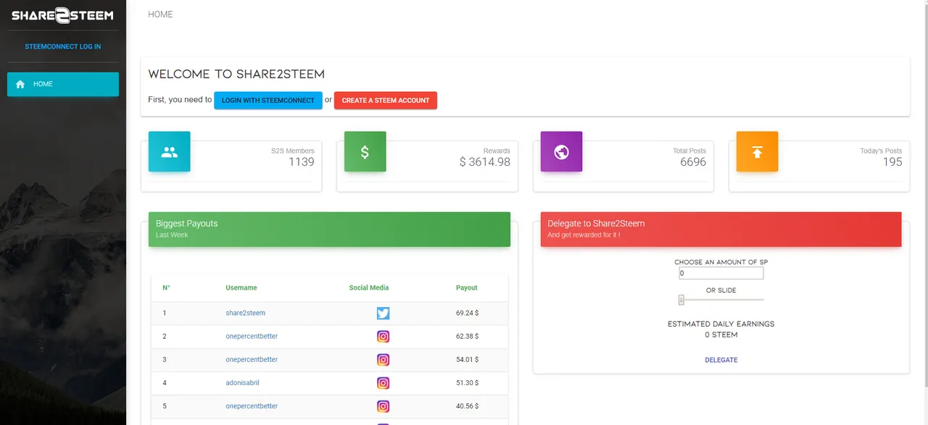The height and width of the screenshot is (425, 928).
Task: Click the Biggest Payouts green header
Action: (329, 229)
